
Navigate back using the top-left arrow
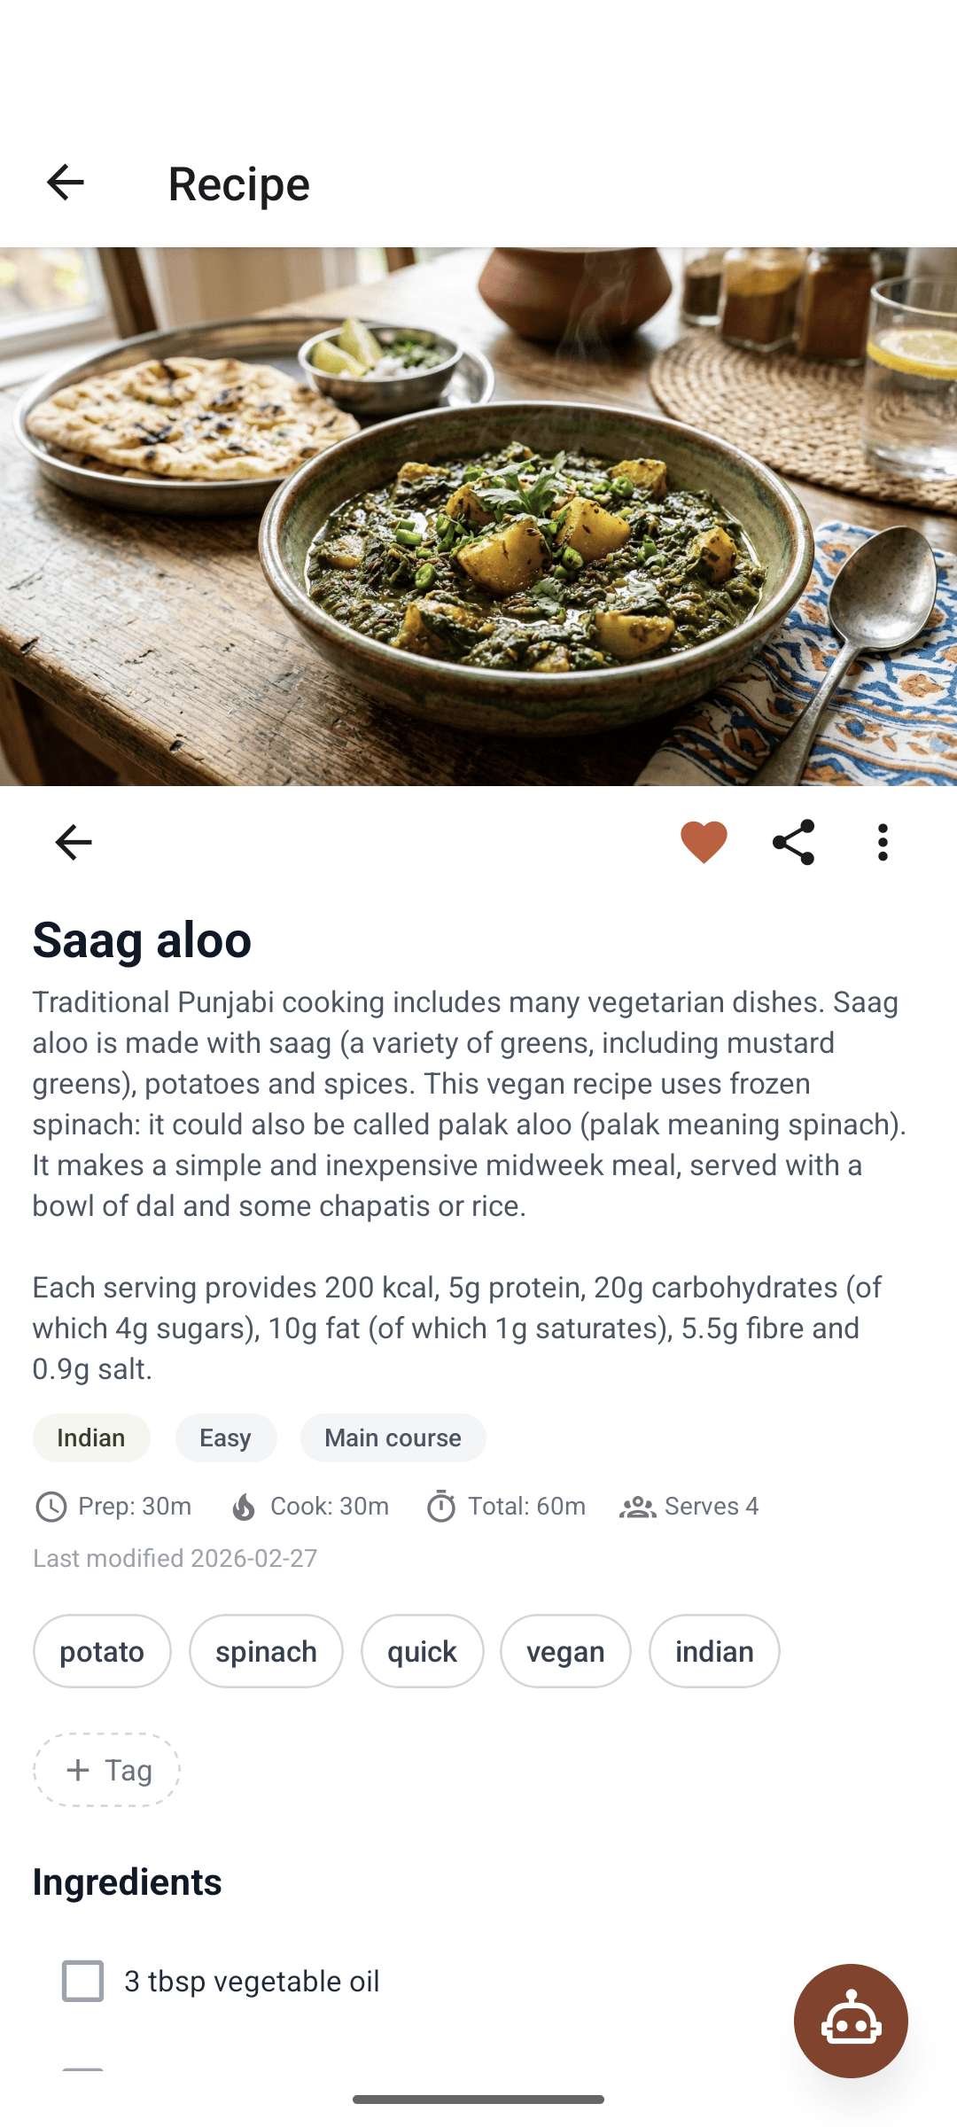(x=66, y=182)
